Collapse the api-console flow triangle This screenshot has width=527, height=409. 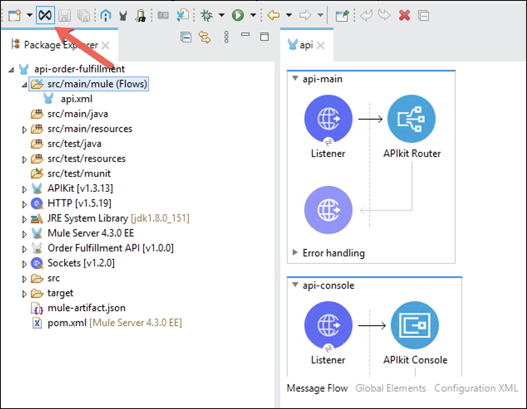[x=295, y=285]
